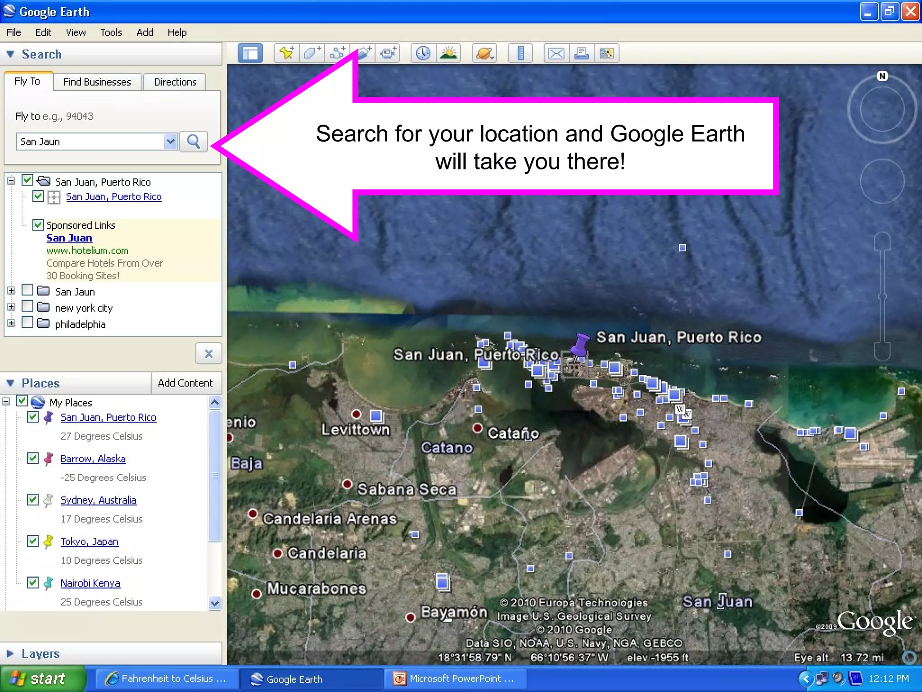The image size is (922, 692).
Task: Uncheck San Juan, Puerto Rico results folder
Action: [x=27, y=180]
